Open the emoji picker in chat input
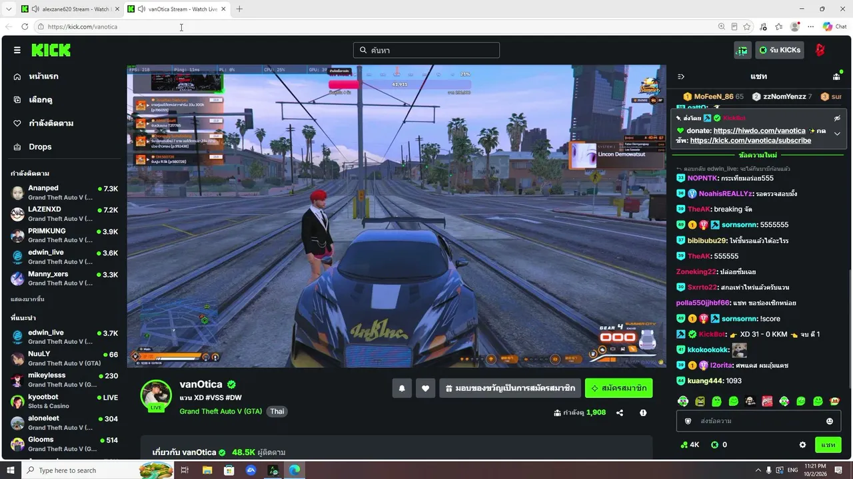Viewport: 853px width, 479px height. tap(830, 421)
